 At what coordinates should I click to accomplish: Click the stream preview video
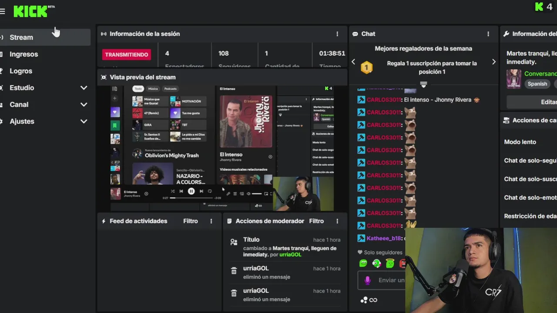(222, 149)
